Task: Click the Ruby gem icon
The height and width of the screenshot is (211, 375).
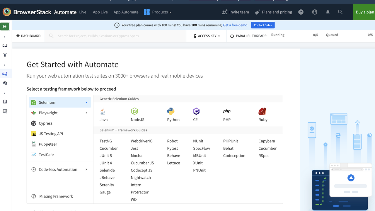Action: tap(262, 111)
